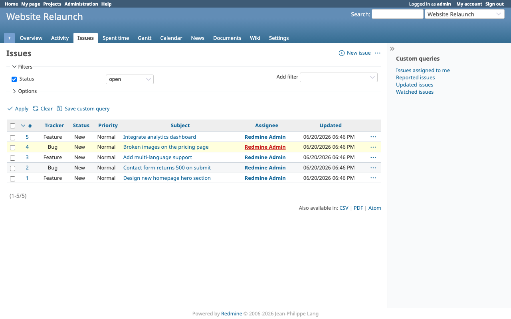Image resolution: width=511 pixels, height=319 pixels.
Task: Sort by Priority column header
Action: coord(108,126)
